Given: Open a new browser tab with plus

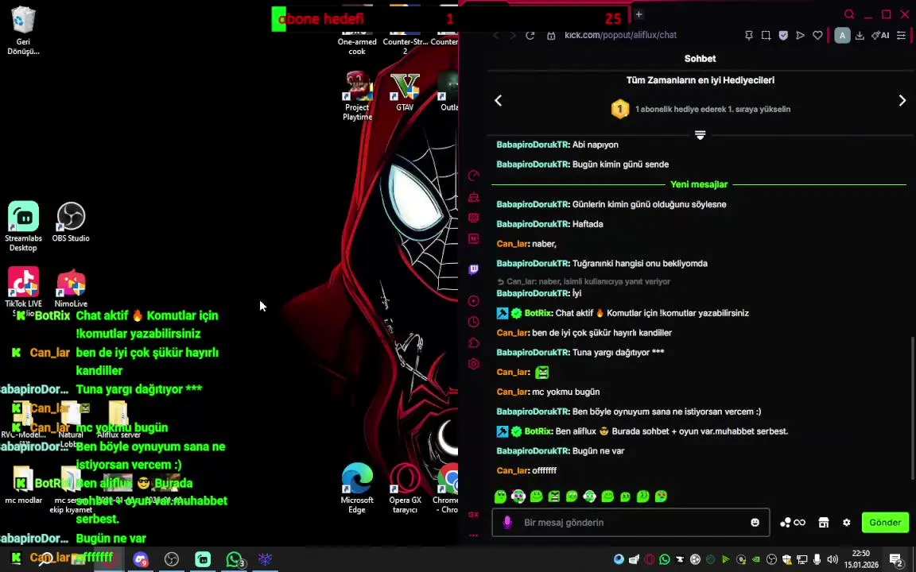Looking at the screenshot, I should [638, 14].
